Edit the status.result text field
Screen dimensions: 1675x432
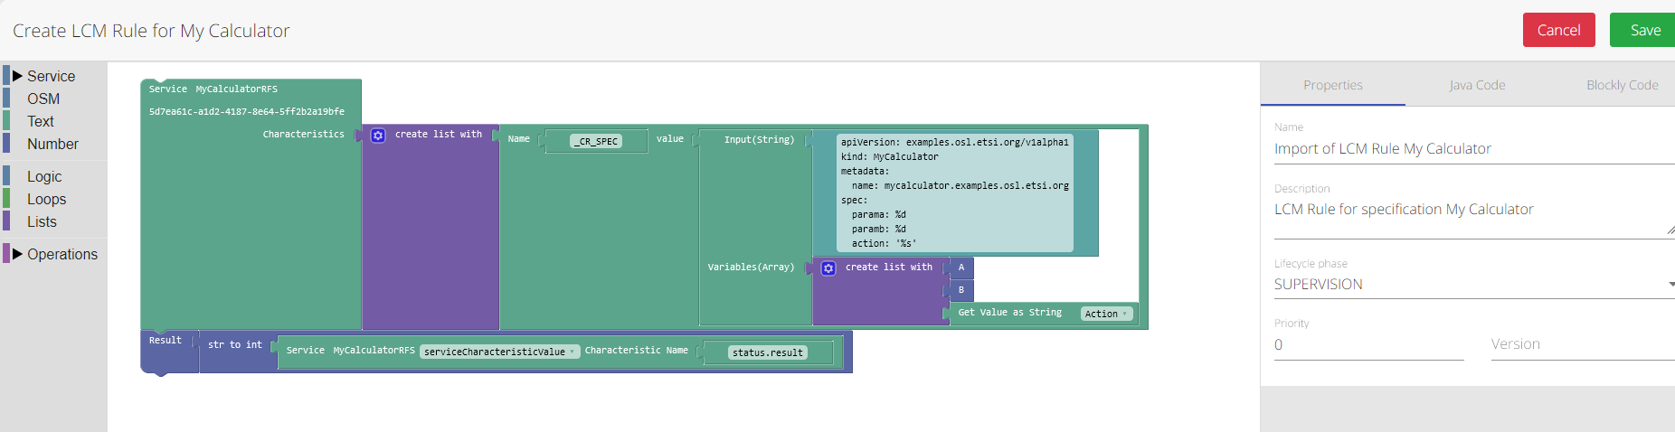click(x=767, y=352)
